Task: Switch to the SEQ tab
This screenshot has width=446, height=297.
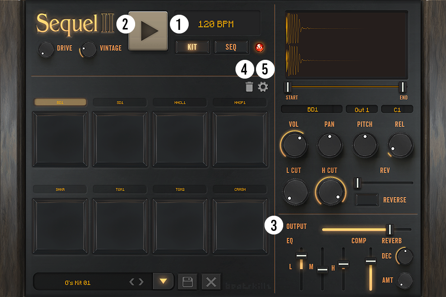Action: pos(231,47)
